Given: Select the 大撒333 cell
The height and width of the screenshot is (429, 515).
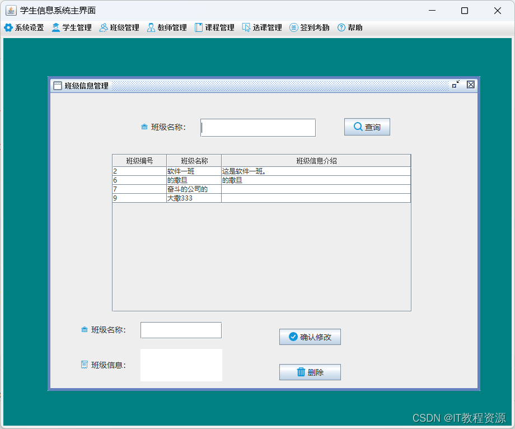Looking at the screenshot, I should [194, 198].
